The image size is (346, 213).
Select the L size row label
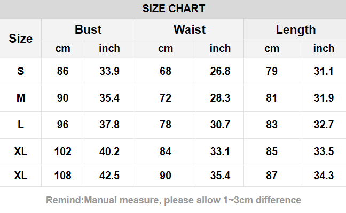20,125
